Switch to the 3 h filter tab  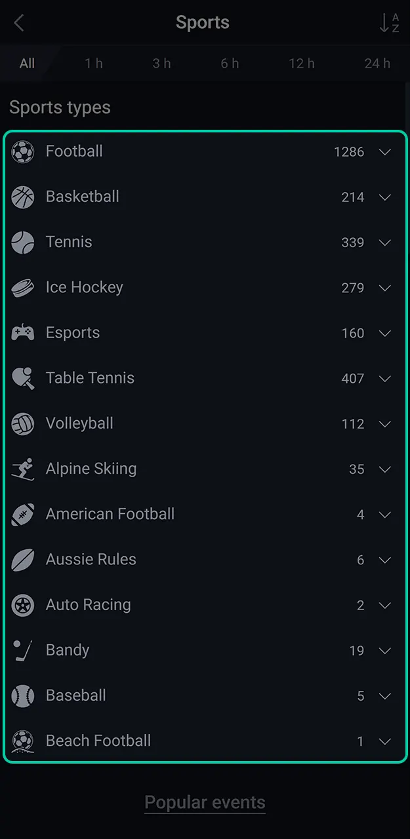coord(161,64)
